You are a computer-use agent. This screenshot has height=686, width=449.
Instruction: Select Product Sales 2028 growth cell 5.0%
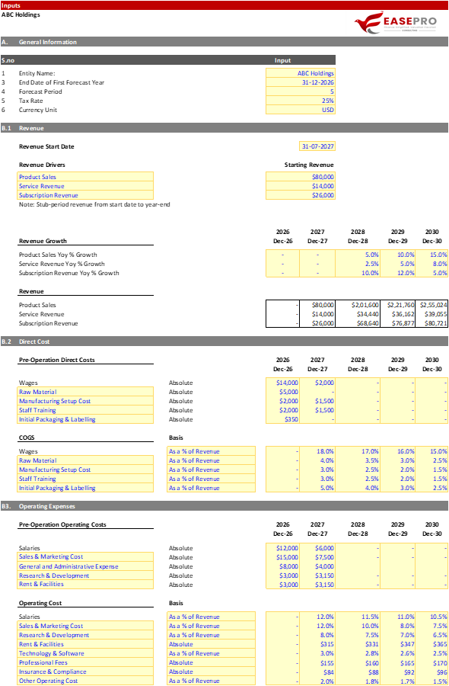click(x=357, y=254)
